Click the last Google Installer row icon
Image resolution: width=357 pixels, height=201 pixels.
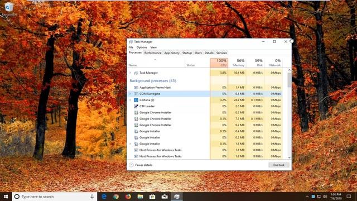point(136,144)
